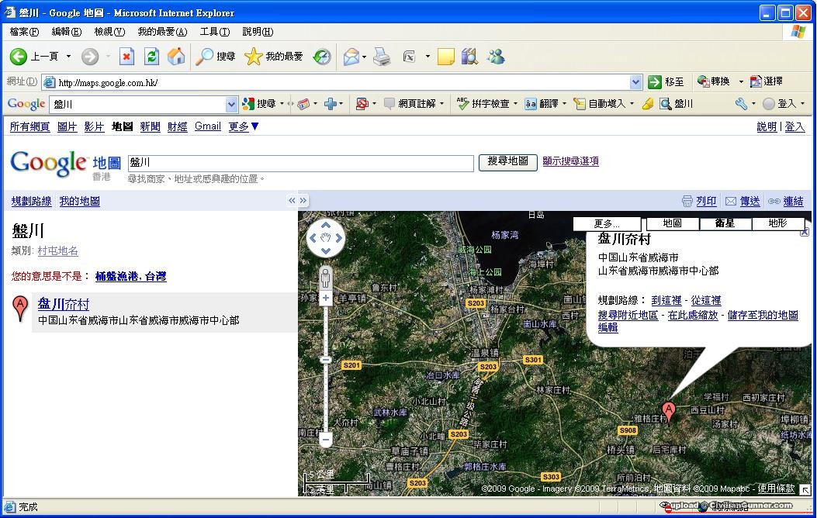Open the 檢視(V) menu
This screenshot has width=817, height=518.
click(109, 32)
